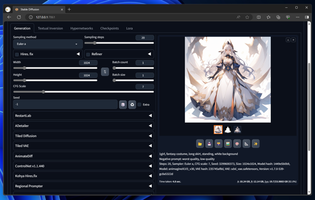Select the Generation tab
Viewport: 315px width, 200px height.
point(22,29)
